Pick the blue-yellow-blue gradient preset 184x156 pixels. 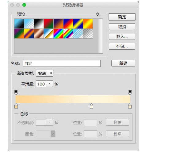tap(78, 24)
